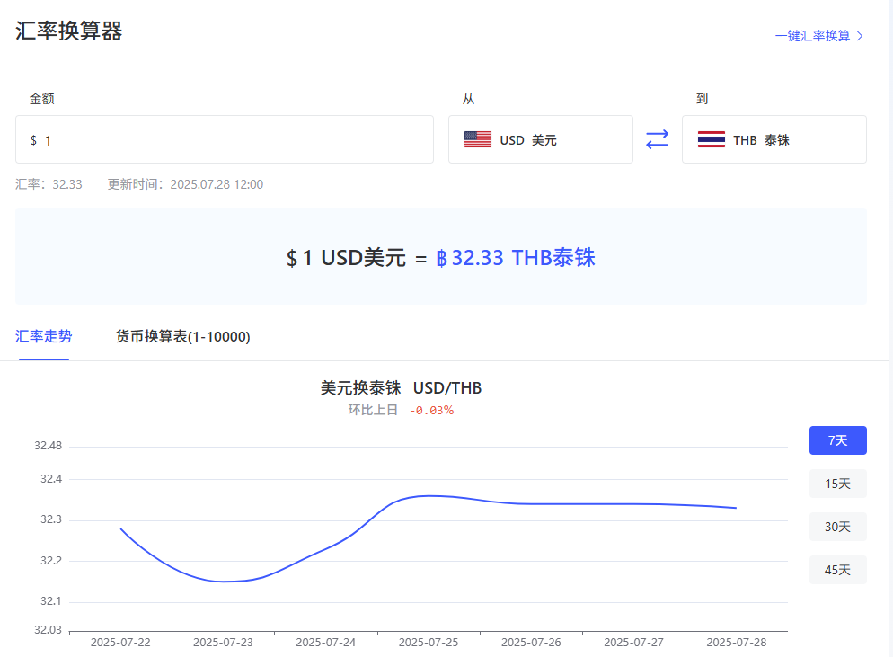Switch to the 汇率走势 tab
The image size is (893, 657).
tap(44, 337)
